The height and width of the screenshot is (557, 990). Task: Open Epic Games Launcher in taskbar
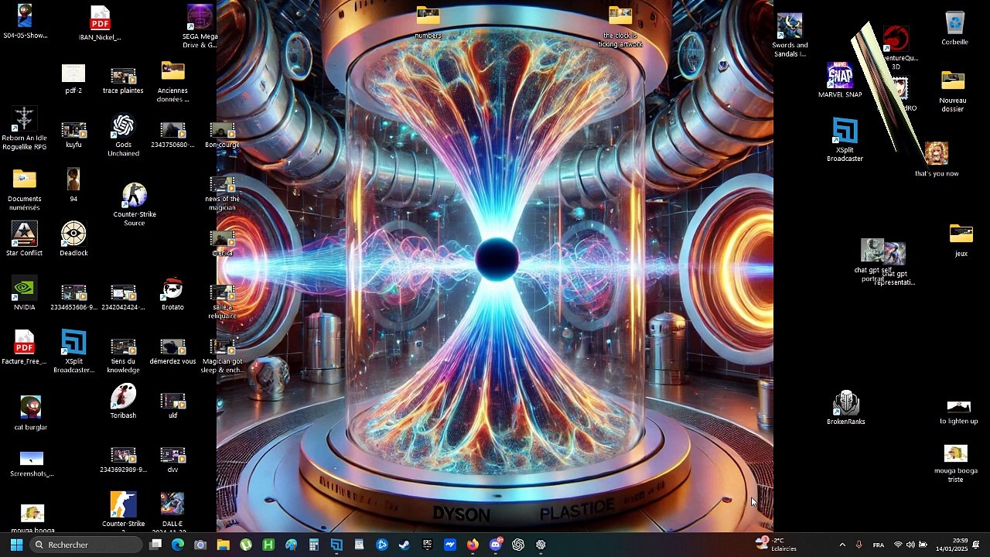point(427,545)
